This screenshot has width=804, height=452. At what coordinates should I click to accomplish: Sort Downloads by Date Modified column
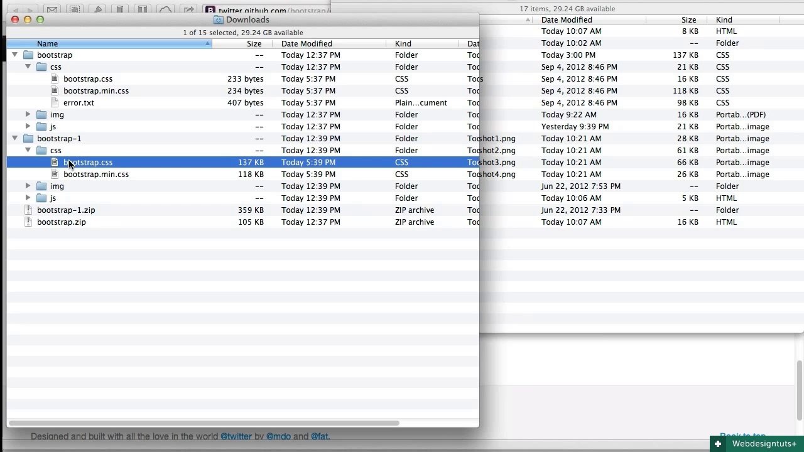329,43
